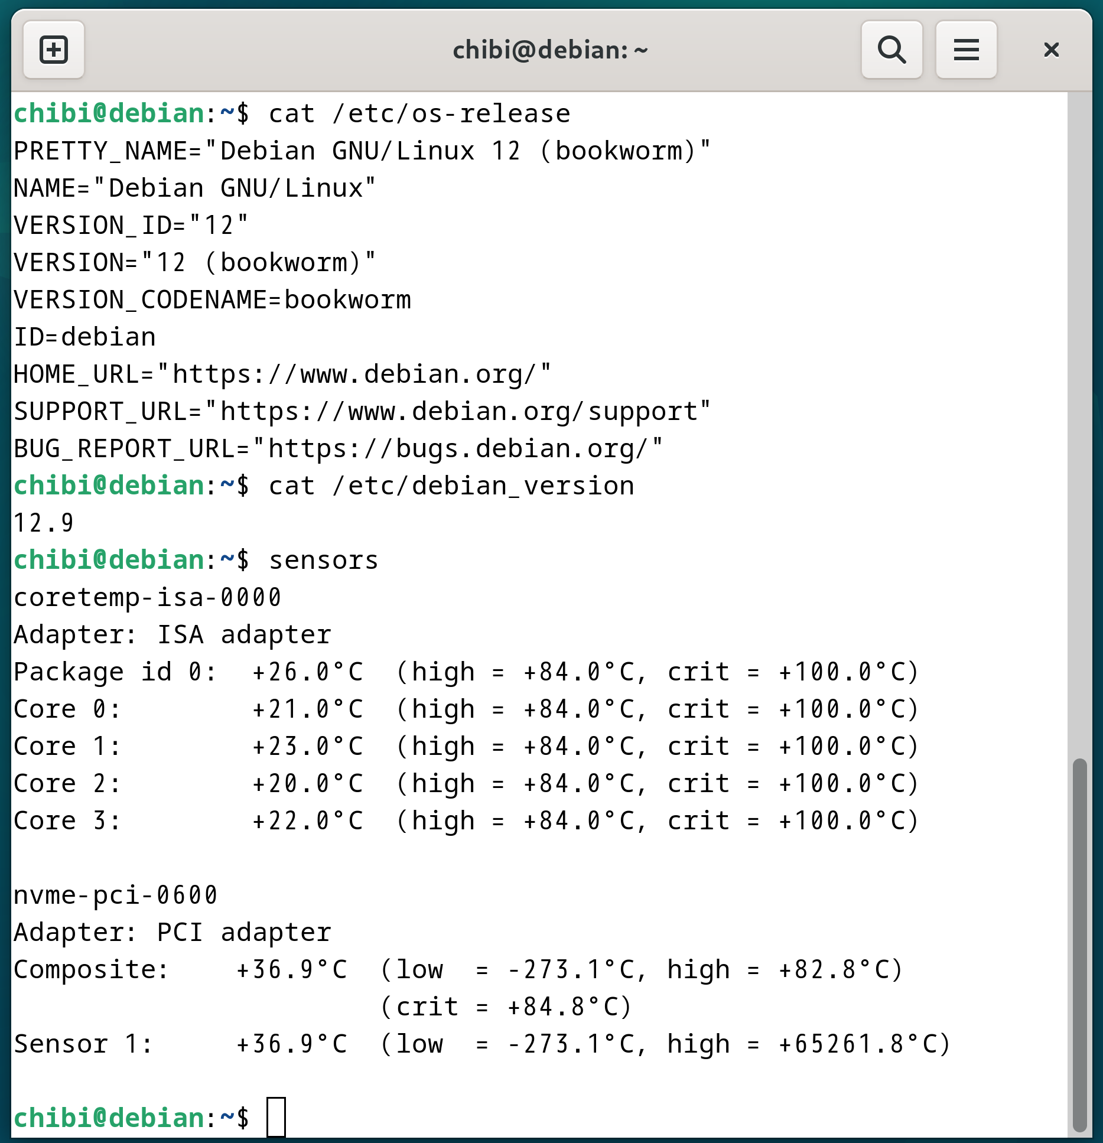Click the scrollbar track above the thumb
The width and height of the screenshot is (1103, 1143).
pos(1079,413)
